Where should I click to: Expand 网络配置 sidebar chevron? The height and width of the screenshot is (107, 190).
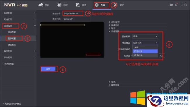35,19
